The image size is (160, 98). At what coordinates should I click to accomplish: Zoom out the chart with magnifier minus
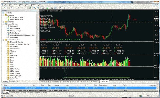point(38,8)
